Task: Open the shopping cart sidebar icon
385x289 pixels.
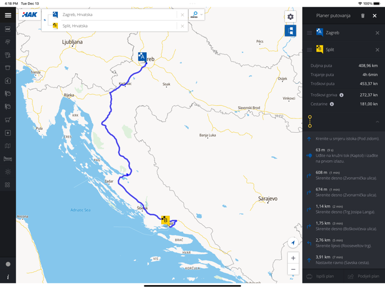Action: (8, 120)
